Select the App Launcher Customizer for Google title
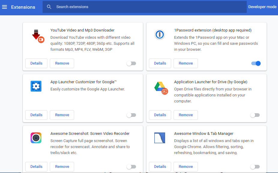The image size is (278, 173). coord(83,82)
